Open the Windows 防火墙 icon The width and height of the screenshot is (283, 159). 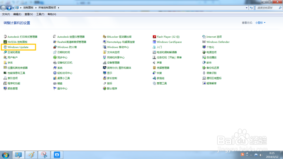[55, 47]
